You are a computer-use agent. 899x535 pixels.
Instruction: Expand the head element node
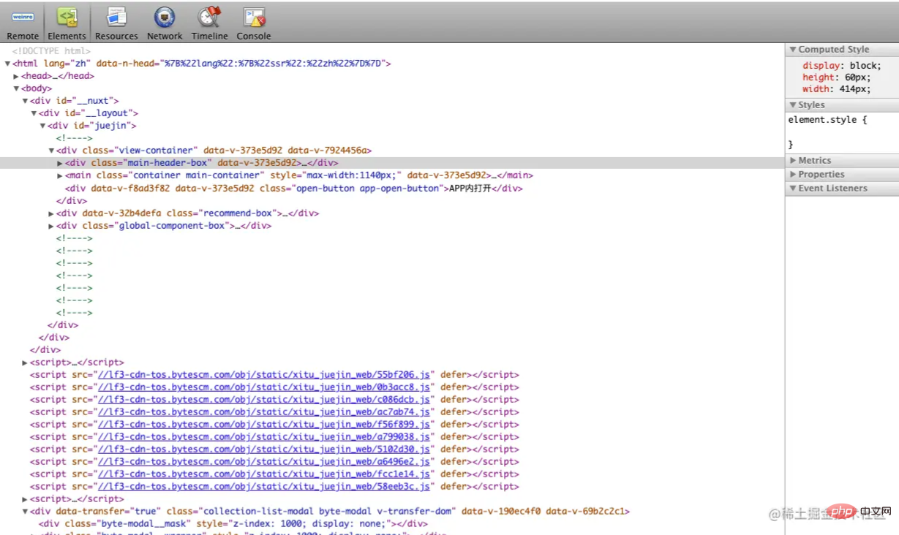16,76
